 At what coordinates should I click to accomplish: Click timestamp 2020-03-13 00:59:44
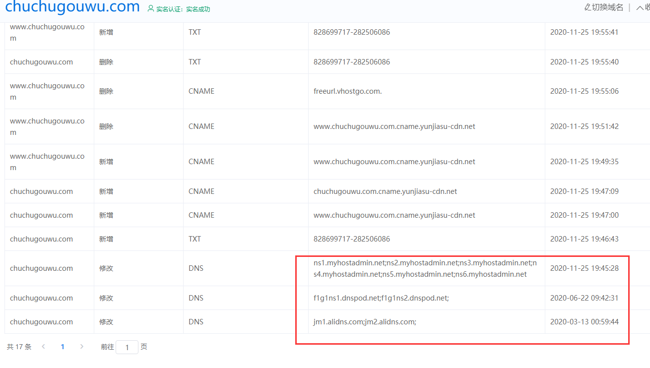coord(584,322)
